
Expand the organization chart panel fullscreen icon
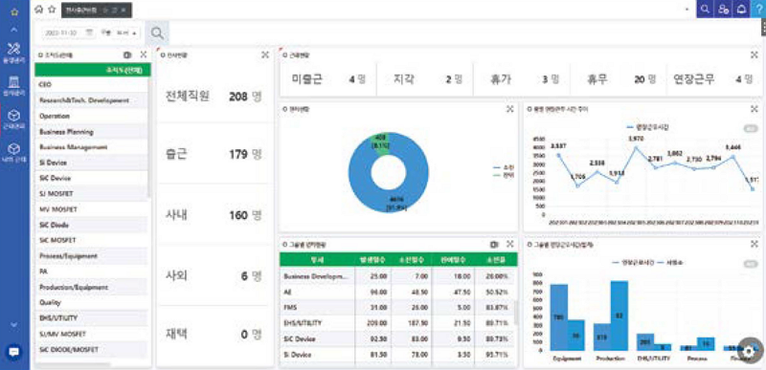click(143, 55)
